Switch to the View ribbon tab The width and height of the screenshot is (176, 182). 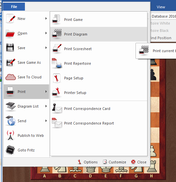click(x=161, y=7)
